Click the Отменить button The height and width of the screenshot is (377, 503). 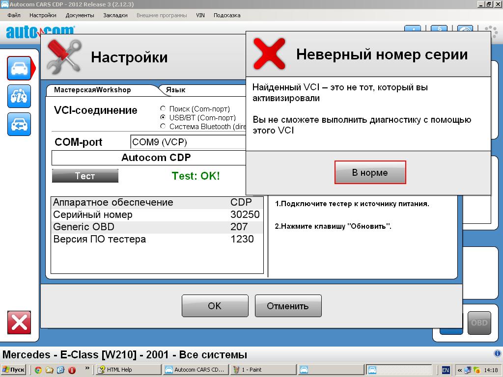coord(288,306)
